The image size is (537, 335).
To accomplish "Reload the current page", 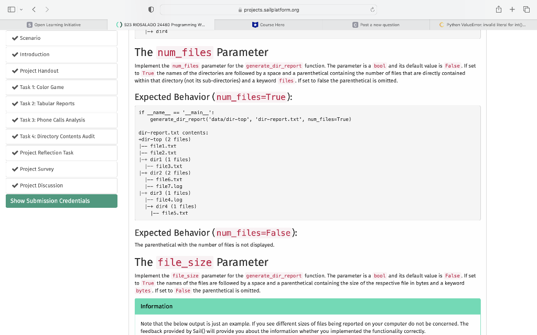I will pyautogui.click(x=372, y=9).
